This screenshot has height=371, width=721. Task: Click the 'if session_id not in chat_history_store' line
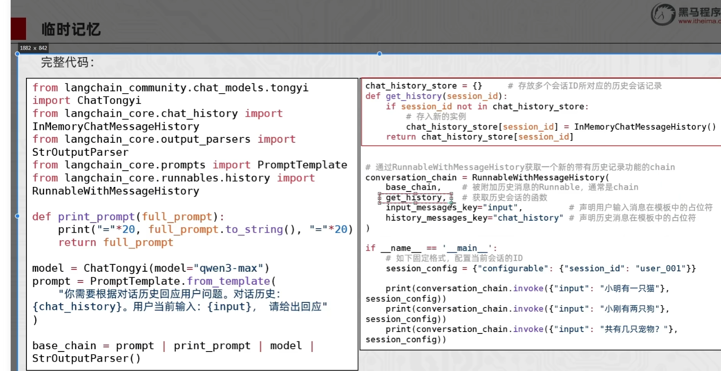click(487, 107)
